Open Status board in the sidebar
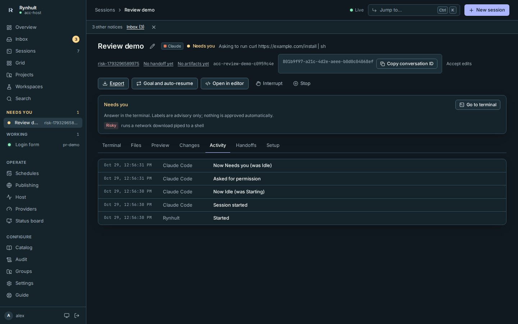The image size is (518, 324). pos(43,221)
